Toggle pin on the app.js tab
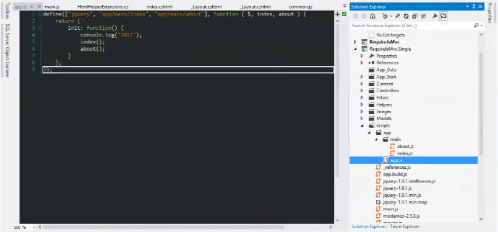The image size is (498, 232). point(32,7)
